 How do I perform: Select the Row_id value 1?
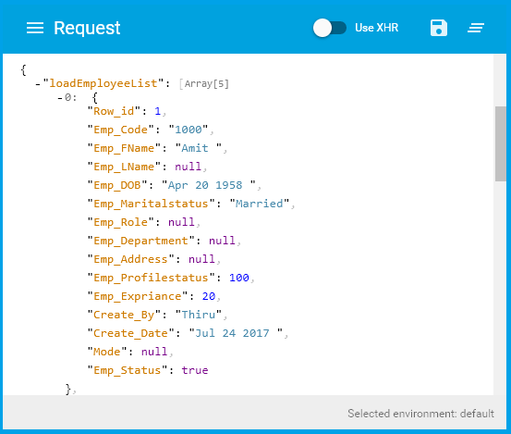tap(158, 111)
